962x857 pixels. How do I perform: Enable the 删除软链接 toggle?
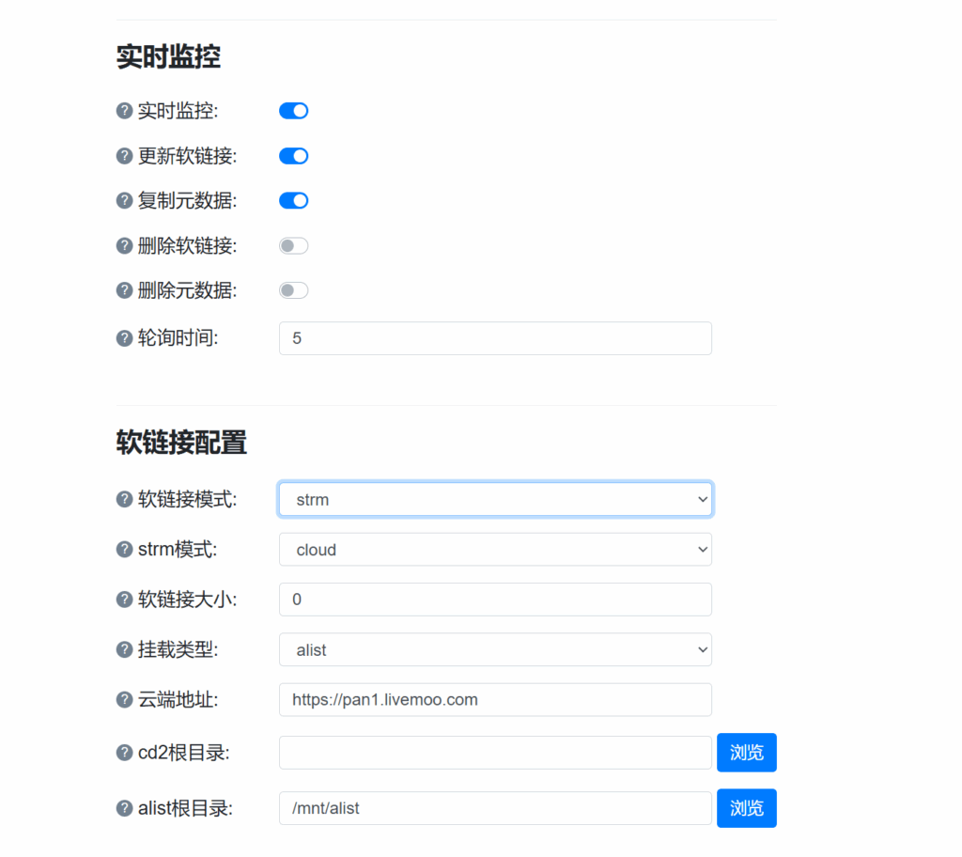293,245
